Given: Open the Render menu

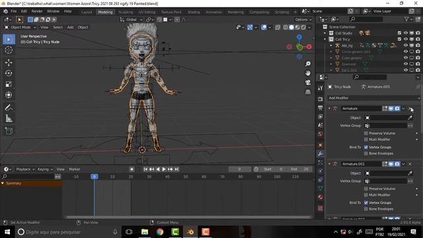Looking at the screenshot, I should (37, 11).
